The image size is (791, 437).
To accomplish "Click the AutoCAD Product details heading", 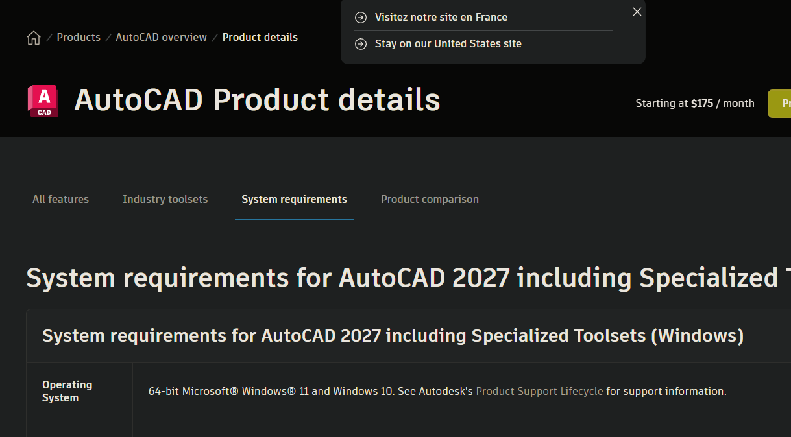I will (257, 100).
